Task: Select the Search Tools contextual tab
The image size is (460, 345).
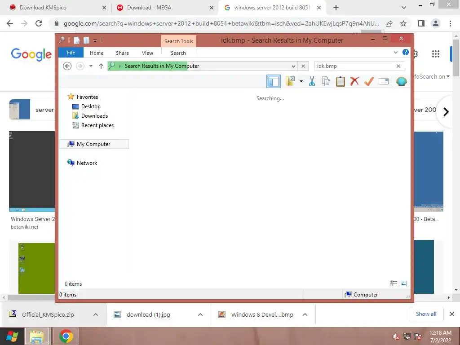Action: (x=179, y=41)
